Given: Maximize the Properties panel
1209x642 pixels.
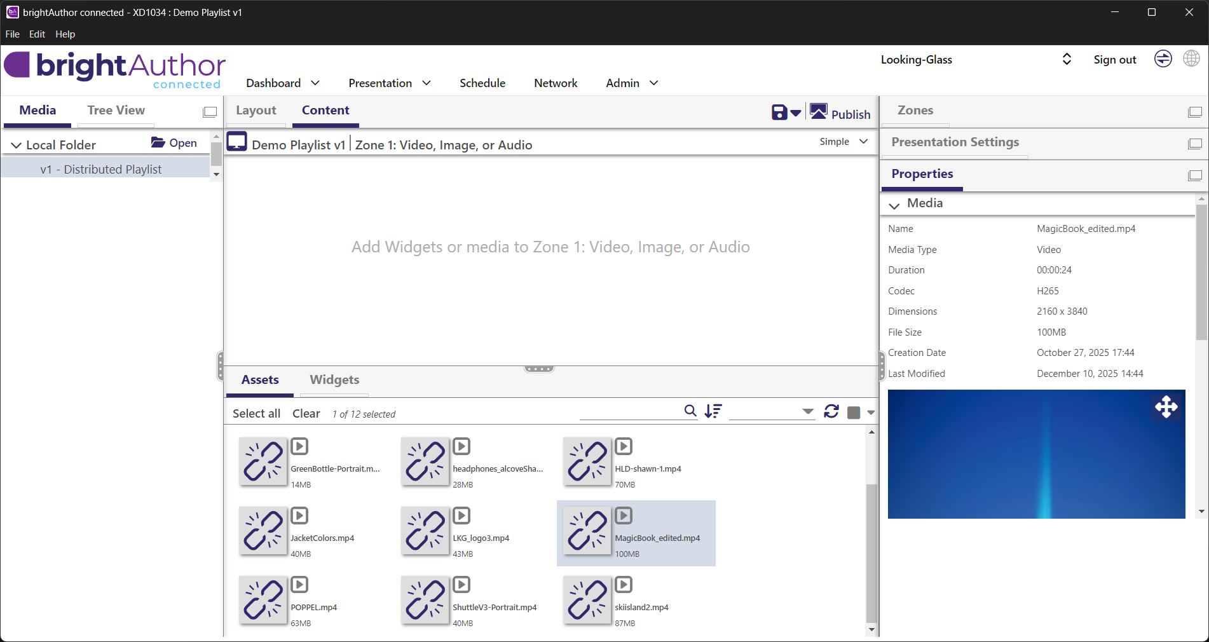Looking at the screenshot, I should 1194,175.
